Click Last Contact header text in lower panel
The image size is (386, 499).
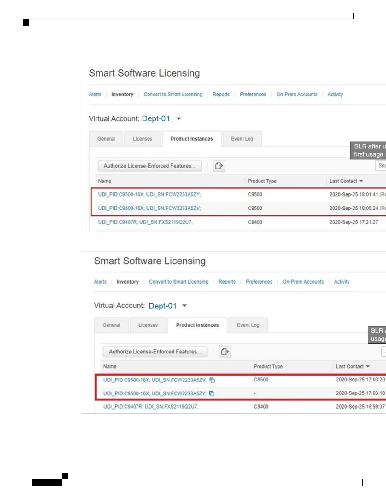tap(350, 366)
